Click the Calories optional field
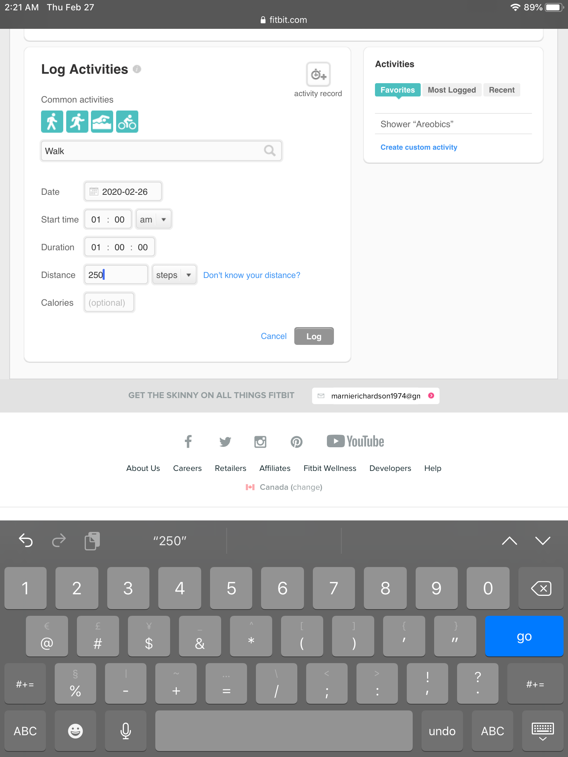Viewport: 568px width, 757px height. 109,302
